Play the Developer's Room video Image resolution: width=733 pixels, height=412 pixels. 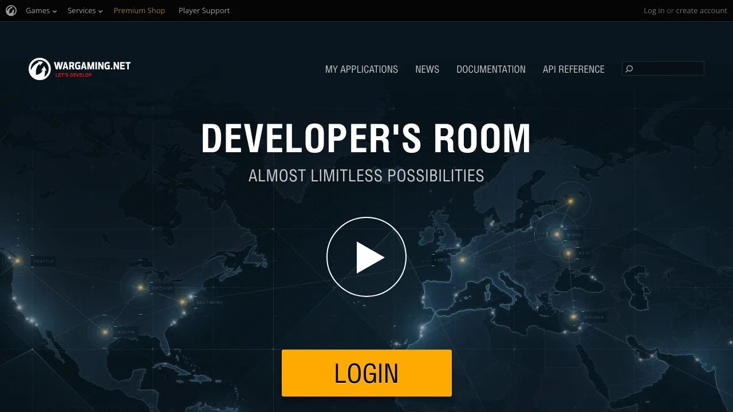366,257
